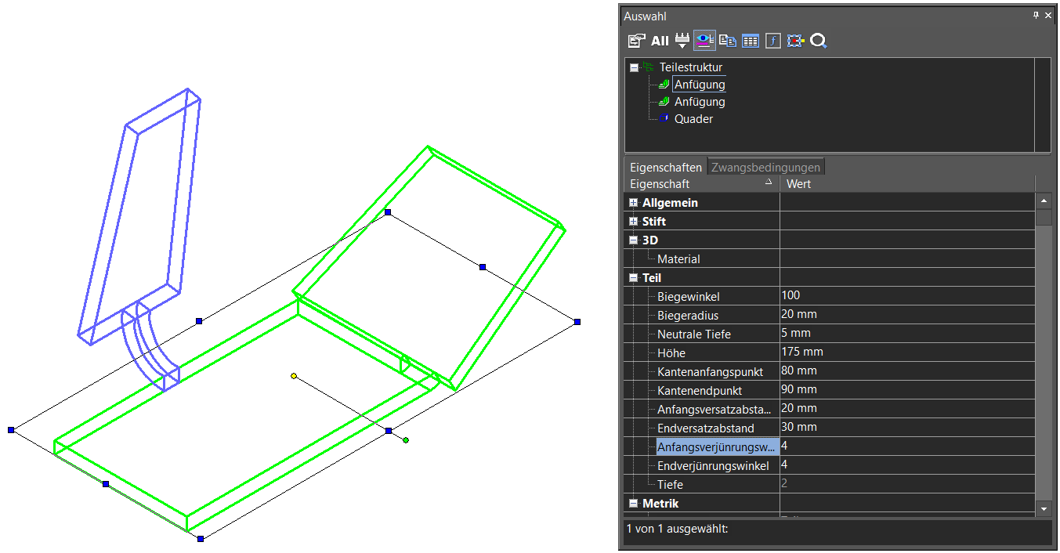Image resolution: width=1060 pixels, height=553 pixels.
Task: Edit the Anfangsverjüngungswinkel value 4
Action: 907,446
